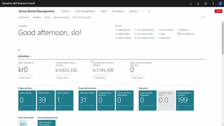Create a new Purchase Order

tap(144, 34)
